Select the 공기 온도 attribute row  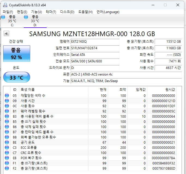pyautogui.click(x=90, y=142)
